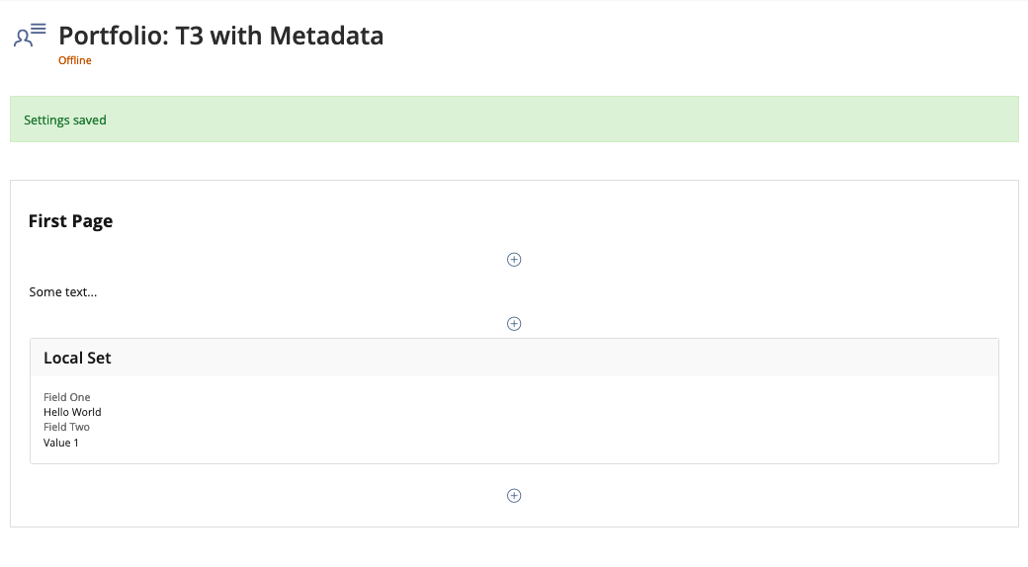The height and width of the screenshot is (567, 1028).
Task: Select the "Value 1" field value
Action: [x=61, y=444]
